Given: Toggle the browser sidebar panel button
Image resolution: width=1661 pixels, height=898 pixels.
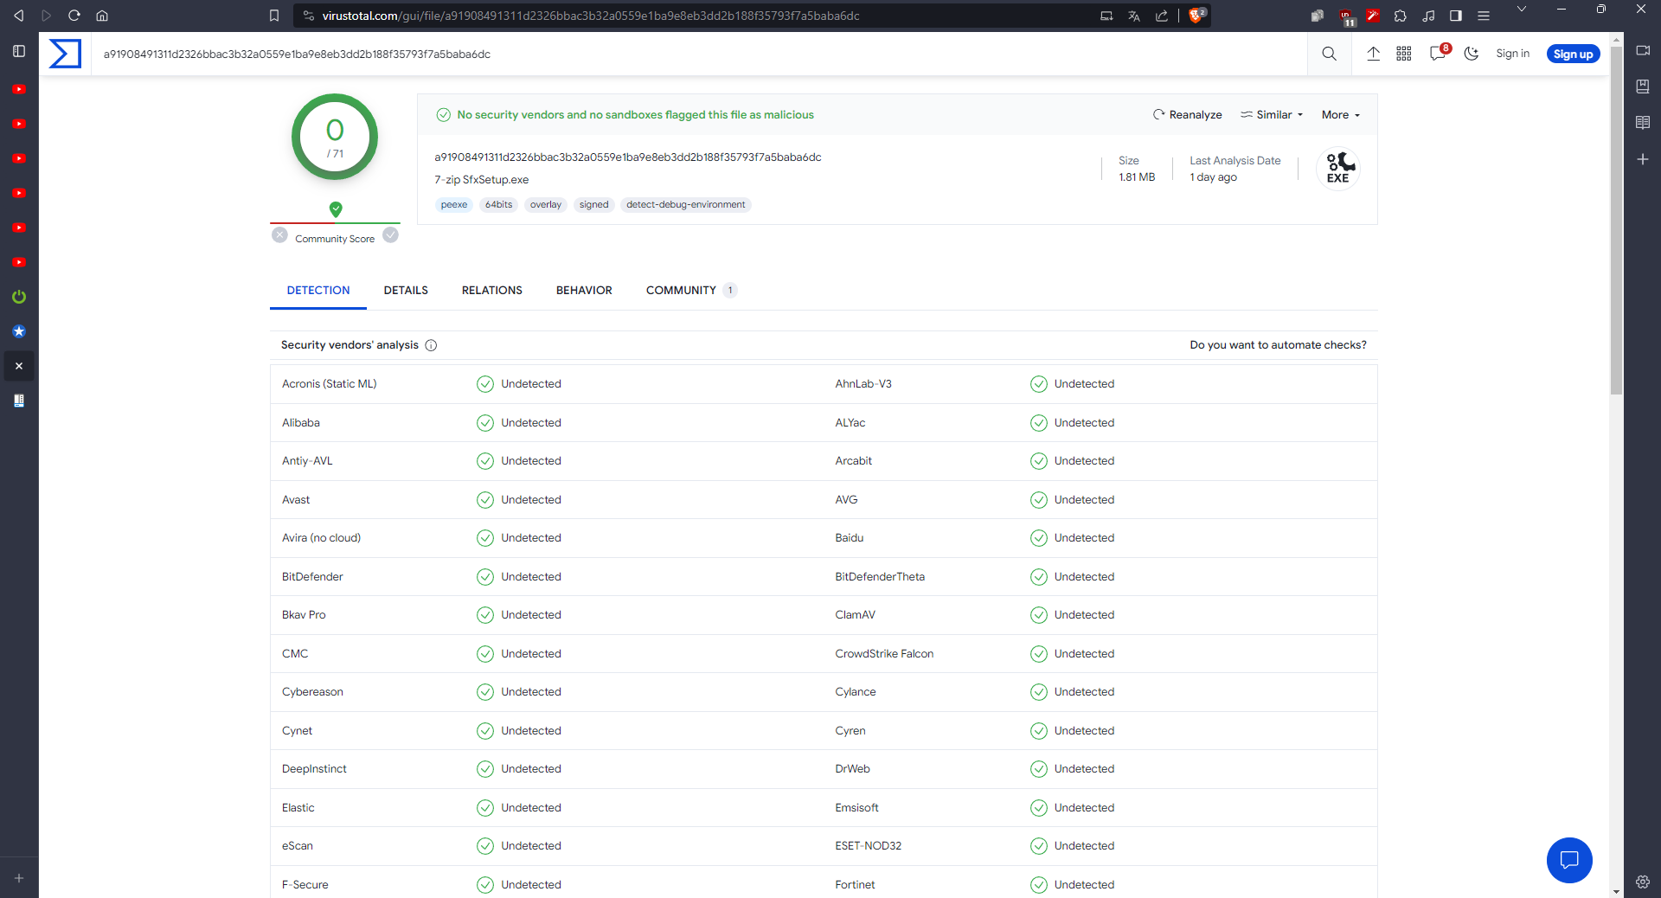Looking at the screenshot, I should [x=1456, y=16].
